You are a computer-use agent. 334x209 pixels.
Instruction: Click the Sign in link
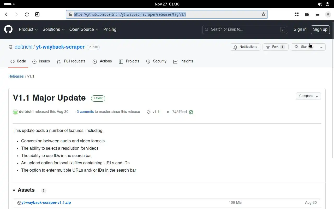click(300, 30)
